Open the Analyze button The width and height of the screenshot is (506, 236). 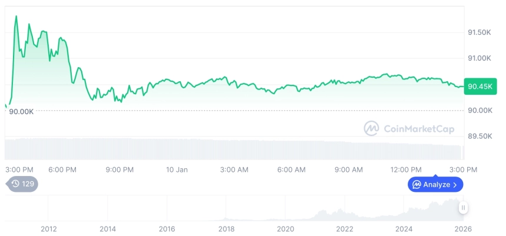(435, 185)
